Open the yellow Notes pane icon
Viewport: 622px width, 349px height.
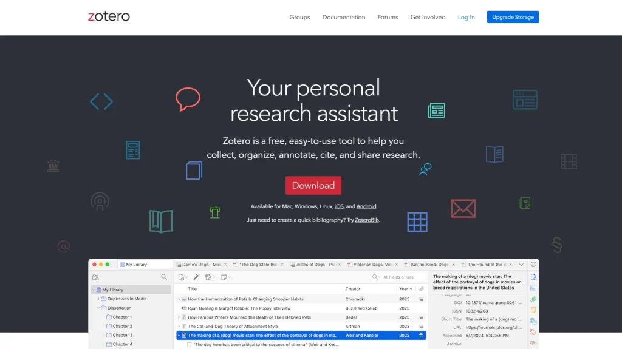click(x=533, y=310)
